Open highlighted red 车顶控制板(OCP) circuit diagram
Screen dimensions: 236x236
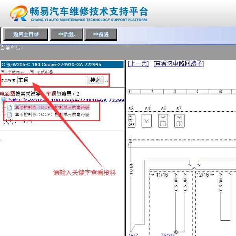52,107
